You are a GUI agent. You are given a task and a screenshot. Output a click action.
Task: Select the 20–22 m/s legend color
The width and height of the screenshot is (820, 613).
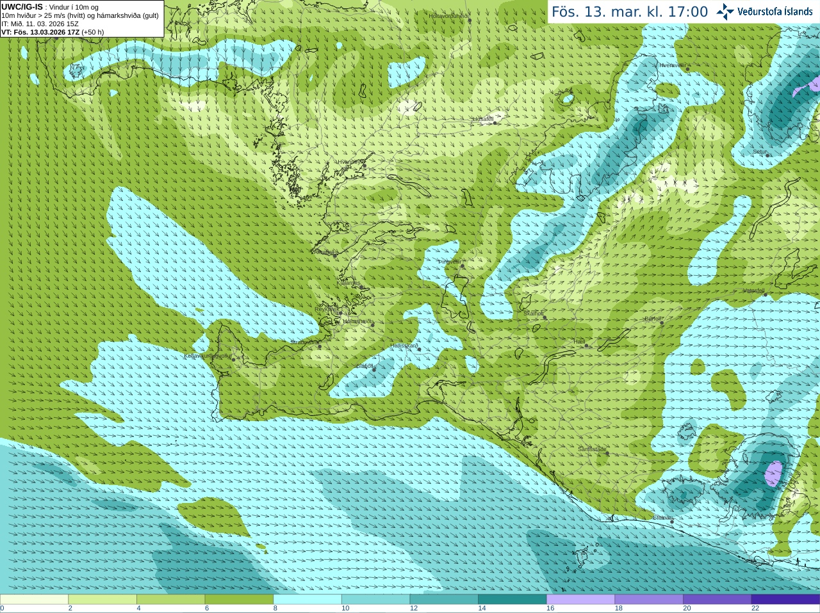point(717,600)
